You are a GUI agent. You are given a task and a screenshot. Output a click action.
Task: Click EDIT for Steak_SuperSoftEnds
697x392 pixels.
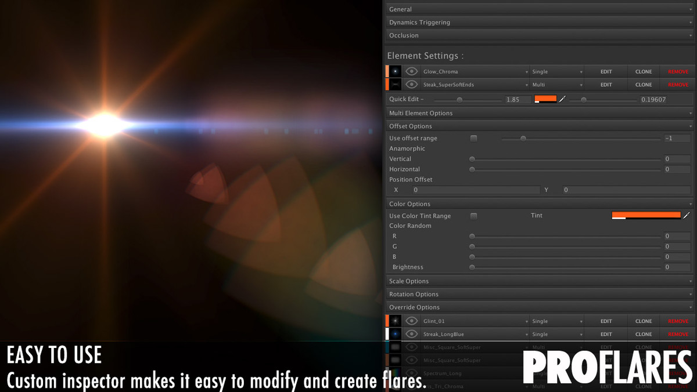606,85
